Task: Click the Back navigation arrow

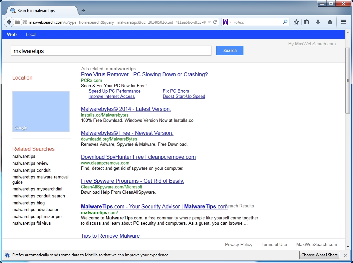Action: [9, 22]
